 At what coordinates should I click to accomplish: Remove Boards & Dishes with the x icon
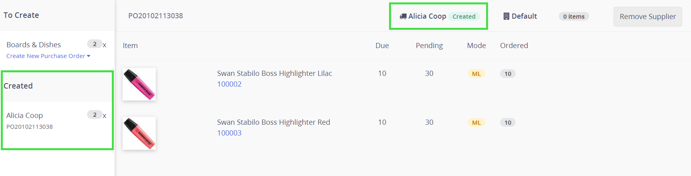pyautogui.click(x=105, y=45)
